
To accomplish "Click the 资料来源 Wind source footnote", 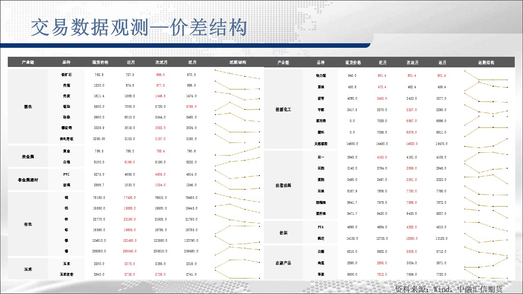I will point(449,289).
